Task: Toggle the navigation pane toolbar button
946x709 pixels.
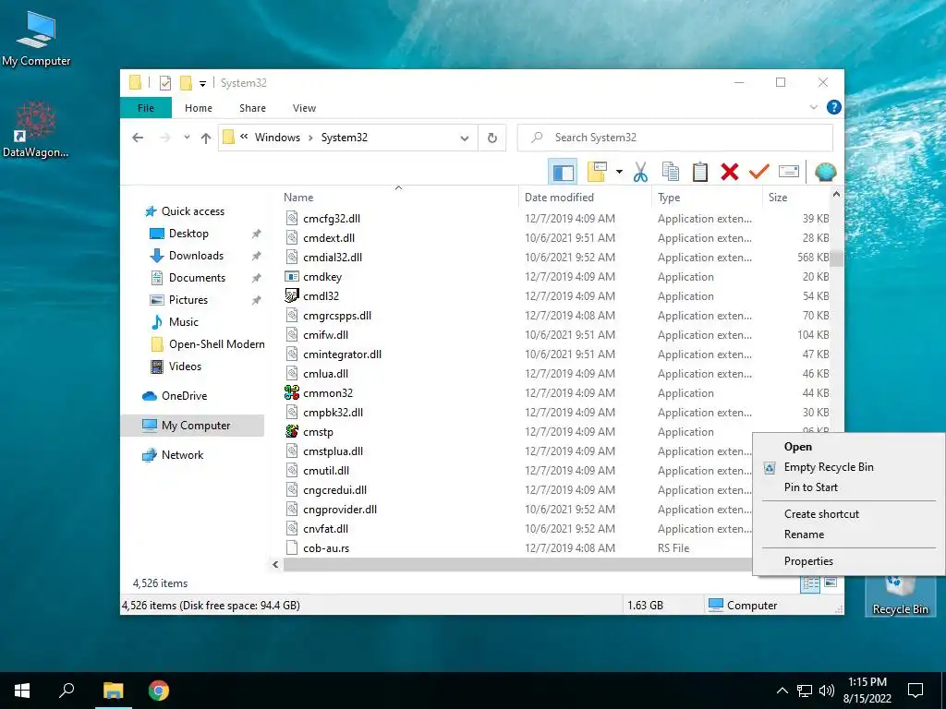Action: pos(563,172)
